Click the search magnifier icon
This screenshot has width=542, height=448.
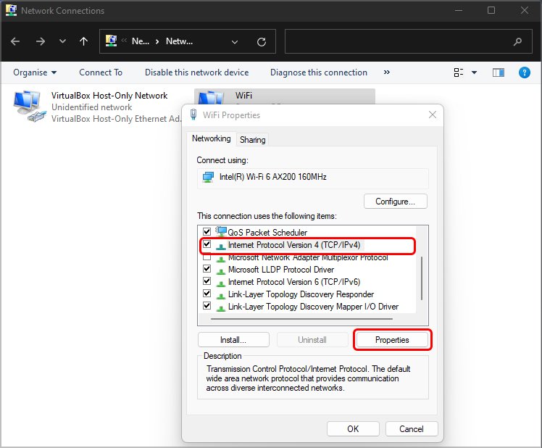point(517,42)
